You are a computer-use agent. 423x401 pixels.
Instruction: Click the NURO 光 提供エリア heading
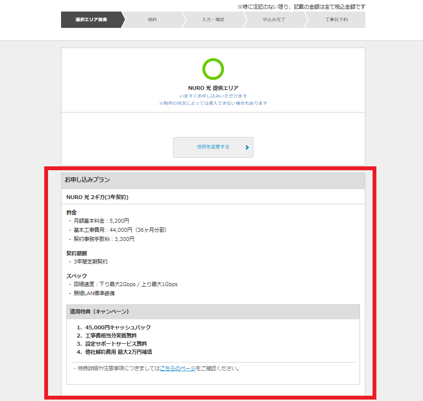(213, 88)
